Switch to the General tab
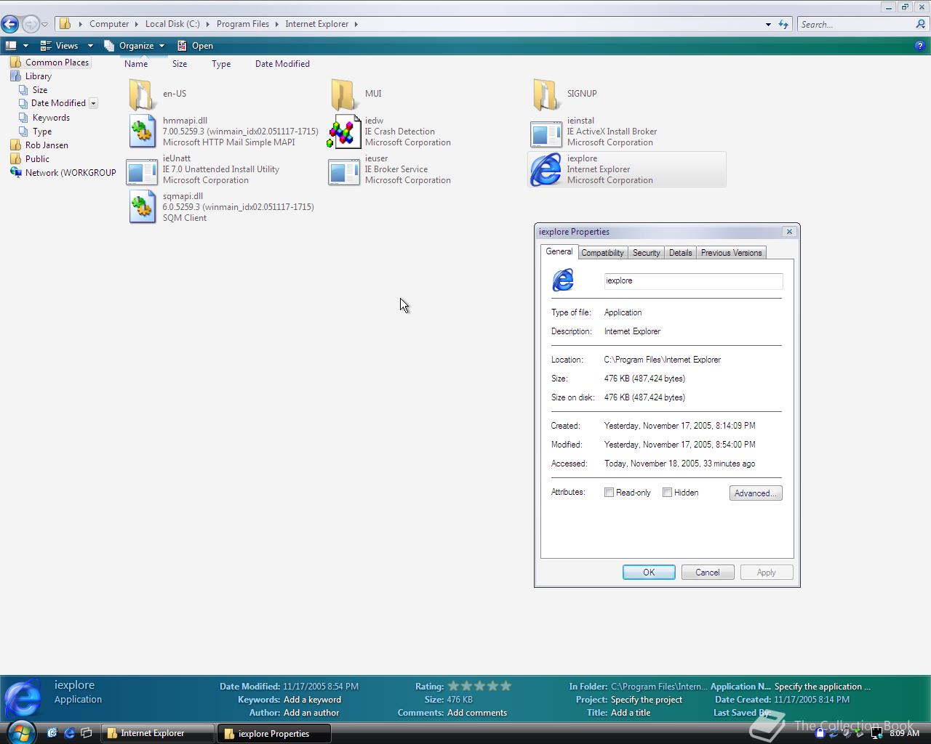 coord(559,251)
